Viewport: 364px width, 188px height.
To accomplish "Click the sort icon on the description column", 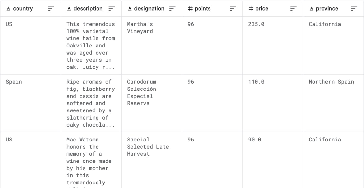I will [111, 9].
